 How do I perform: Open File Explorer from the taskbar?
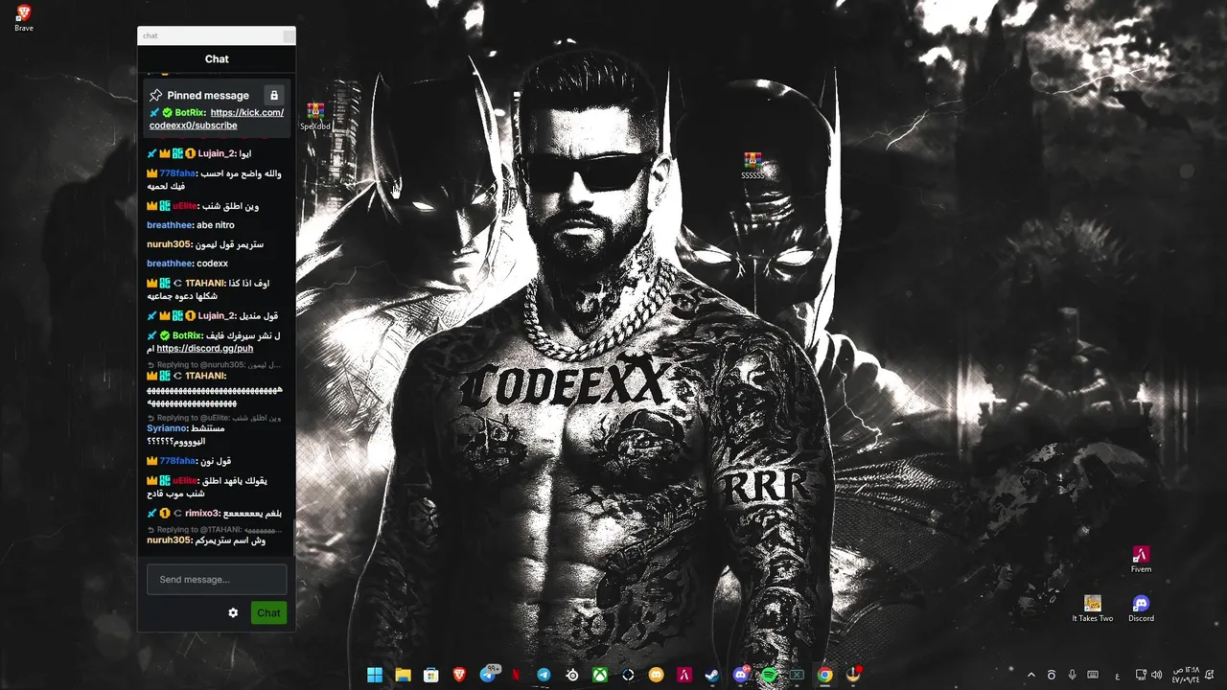(403, 675)
